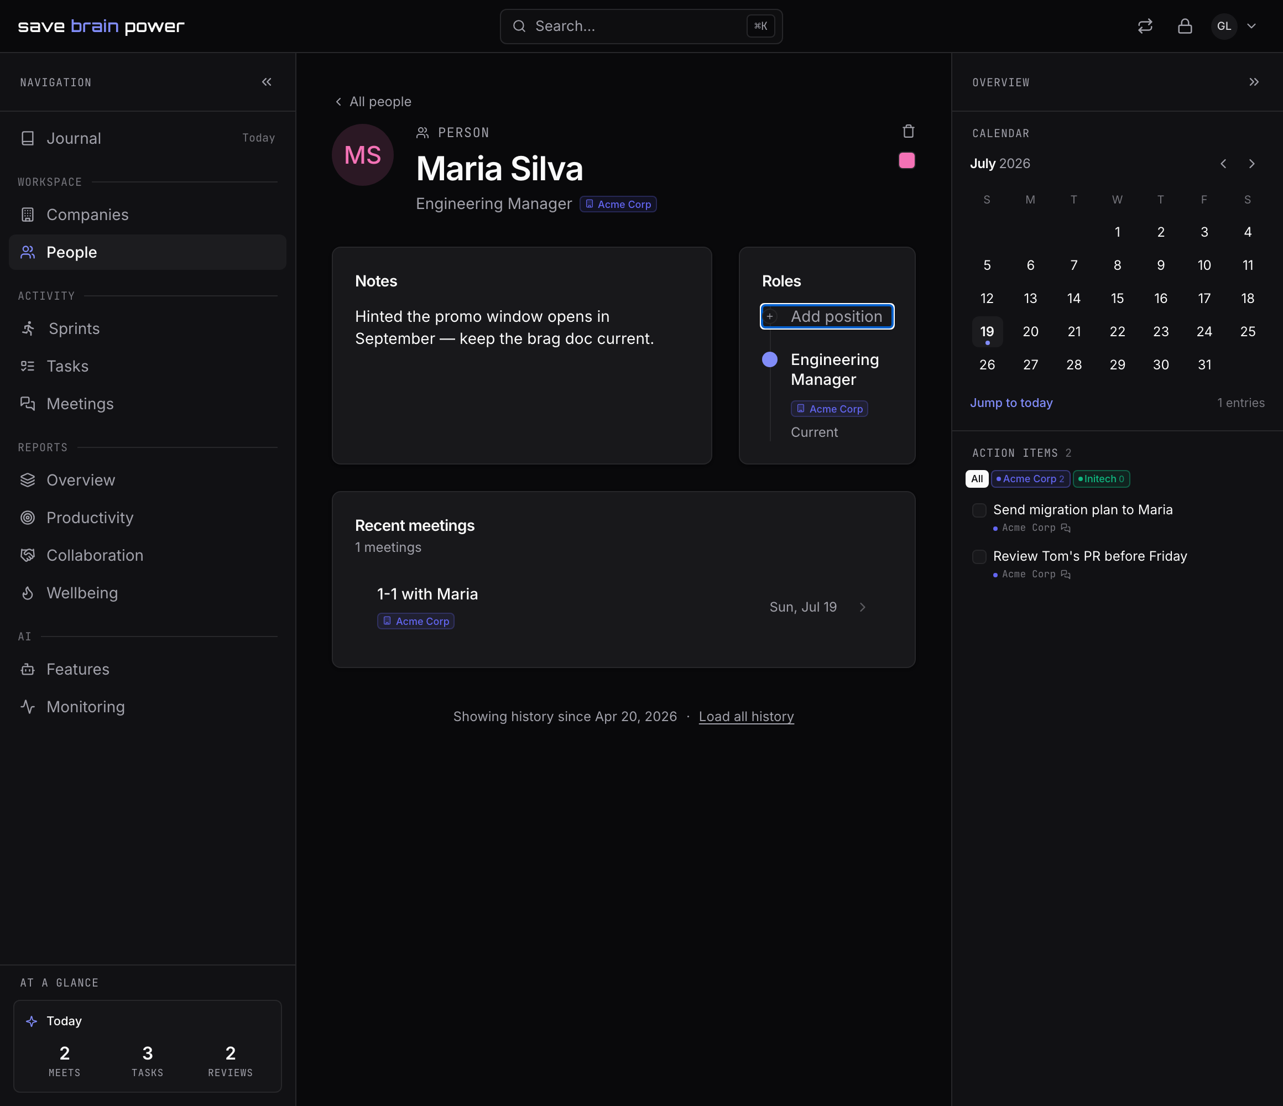This screenshot has width=1283, height=1106.
Task: Collapse the Navigation sidebar
Action: point(266,82)
